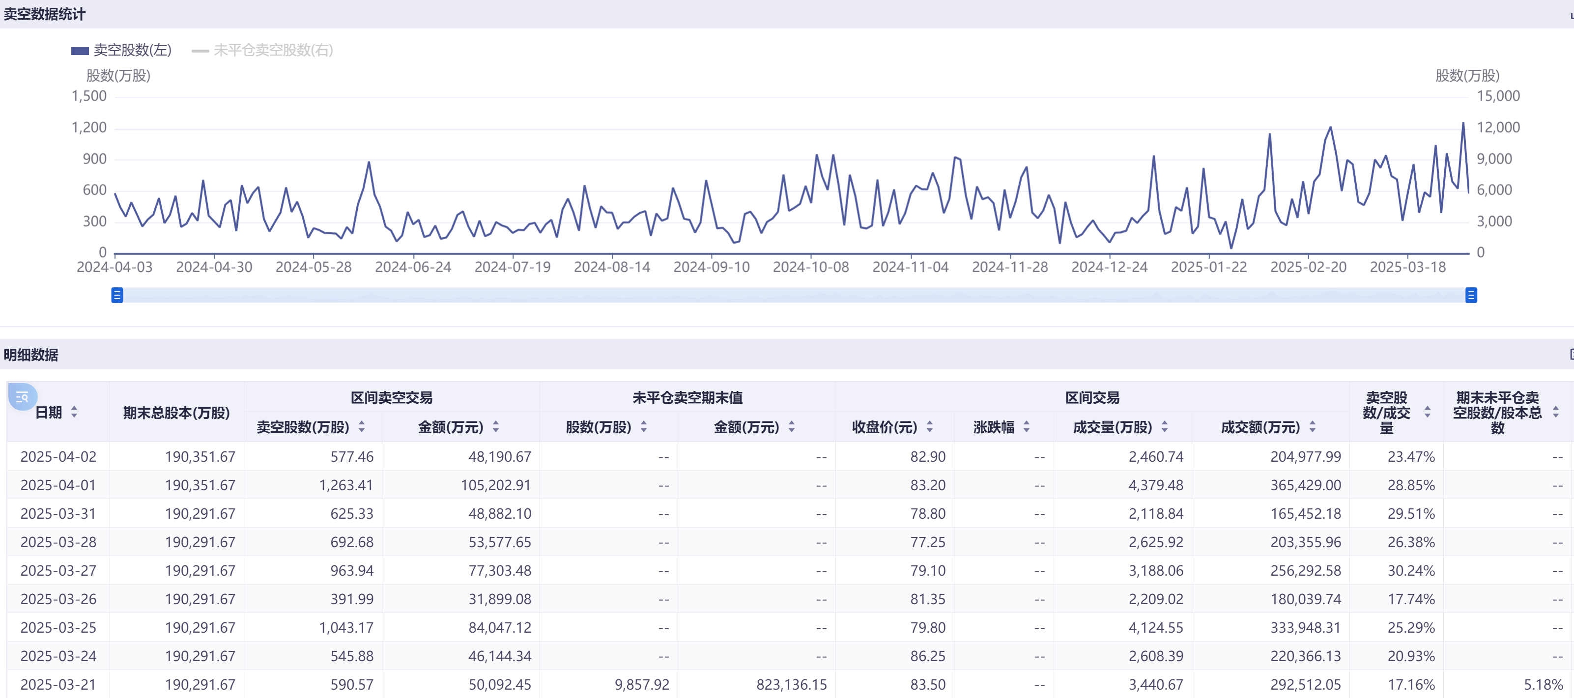The height and width of the screenshot is (698, 1574).
Task: Sort 区间卖空交易 金额(万元) column
Action: 495,427
